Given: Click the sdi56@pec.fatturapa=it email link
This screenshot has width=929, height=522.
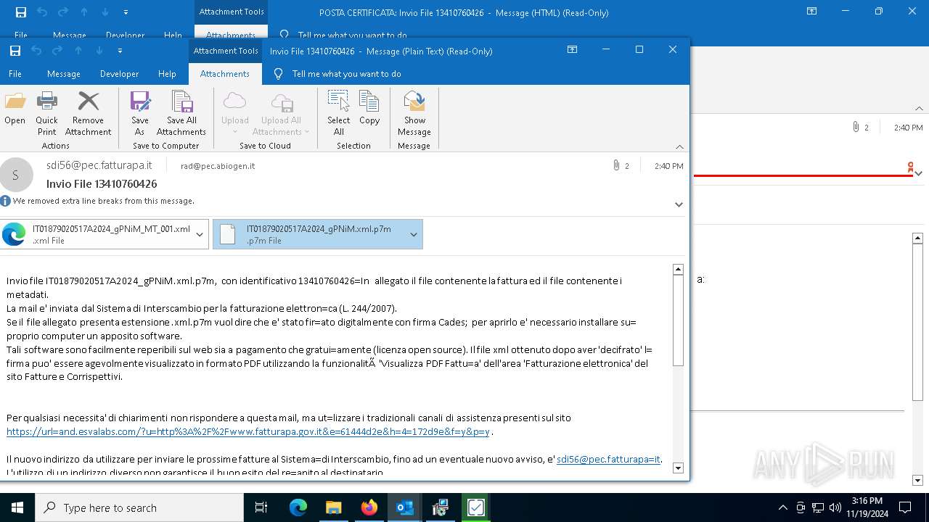Looking at the screenshot, I should click(x=608, y=459).
